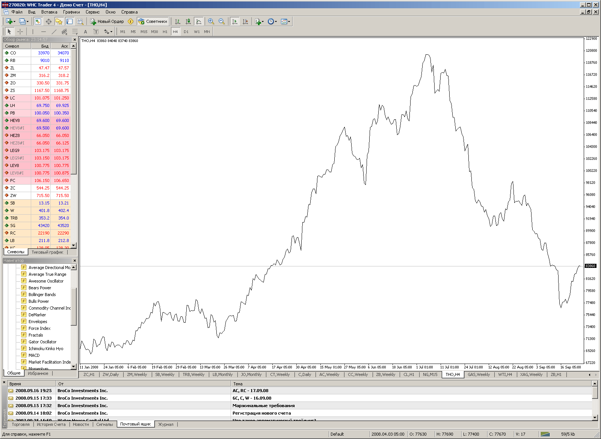
Task: Sort mailbox by Тема column
Action: [x=411, y=384]
